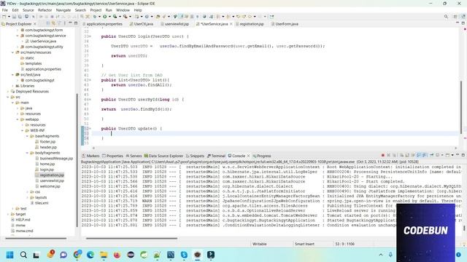
Task: Click the Search magnifier icon at toolbar right
Action: click(446, 17)
